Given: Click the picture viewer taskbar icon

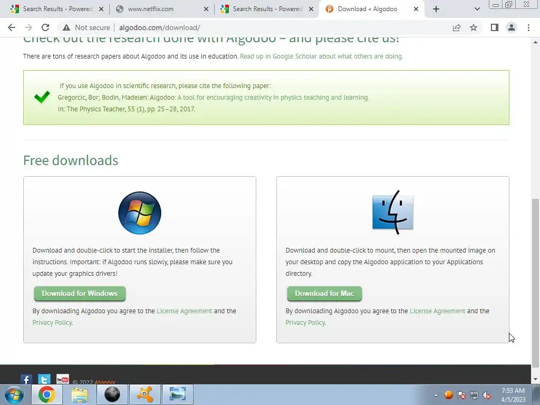Looking at the screenshot, I should 178,394.
